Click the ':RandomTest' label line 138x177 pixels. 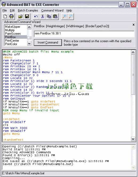(13, 140)
